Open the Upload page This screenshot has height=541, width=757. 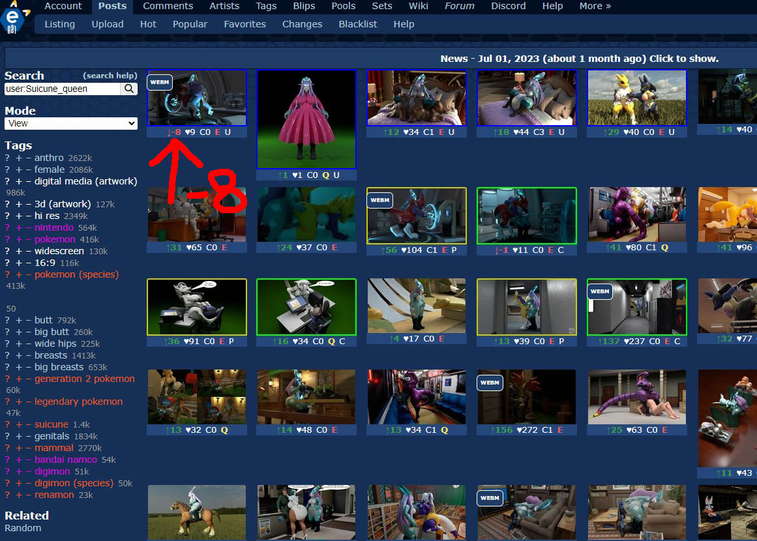coord(108,24)
